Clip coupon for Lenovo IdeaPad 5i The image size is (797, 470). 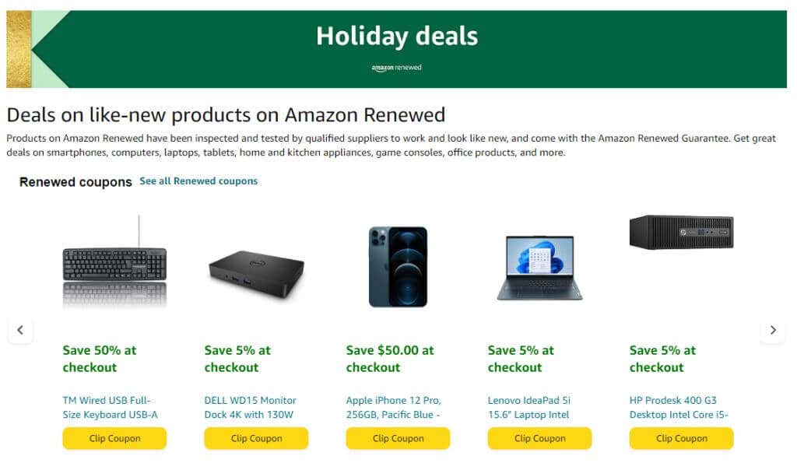pos(539,438)
